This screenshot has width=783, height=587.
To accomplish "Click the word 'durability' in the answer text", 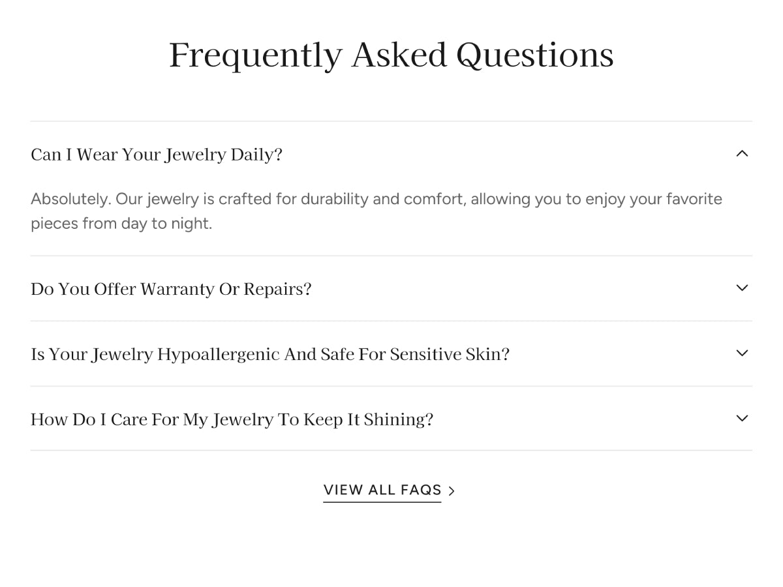I will click(334, 199).
